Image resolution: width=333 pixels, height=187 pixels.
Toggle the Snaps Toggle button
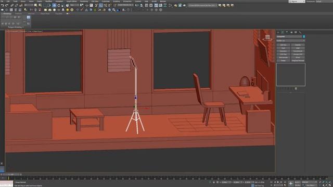pyautogui.click(x=96, y=5)
